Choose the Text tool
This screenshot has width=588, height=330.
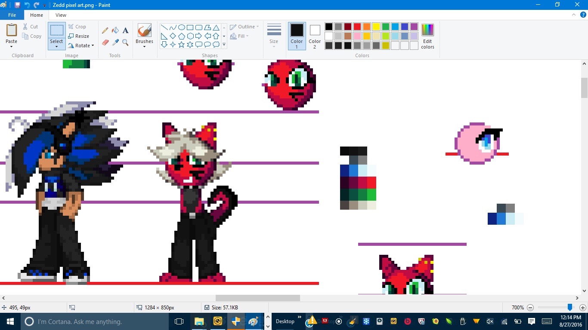pos(125,31)
